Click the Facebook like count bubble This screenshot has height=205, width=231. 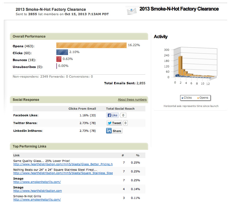click(x=124, y=115)
